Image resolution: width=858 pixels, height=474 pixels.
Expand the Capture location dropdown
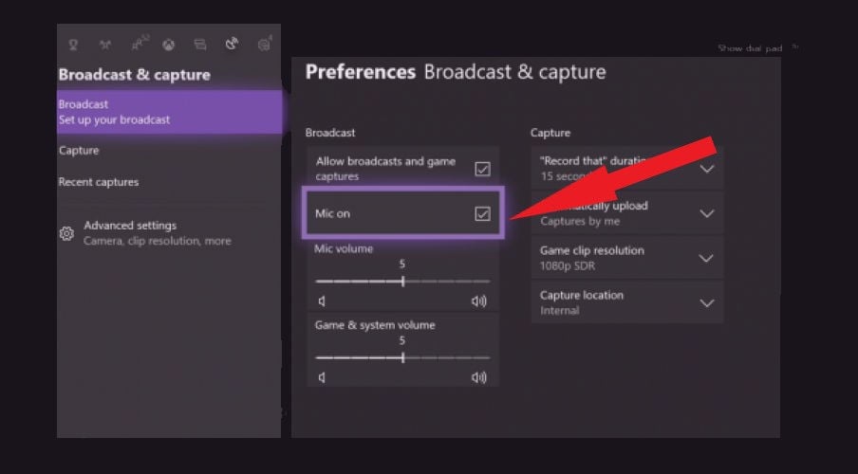(706, 302)
